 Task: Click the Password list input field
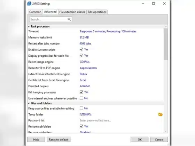click(95, 120)
